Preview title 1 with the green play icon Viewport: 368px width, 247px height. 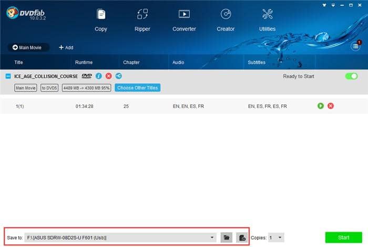320,106
